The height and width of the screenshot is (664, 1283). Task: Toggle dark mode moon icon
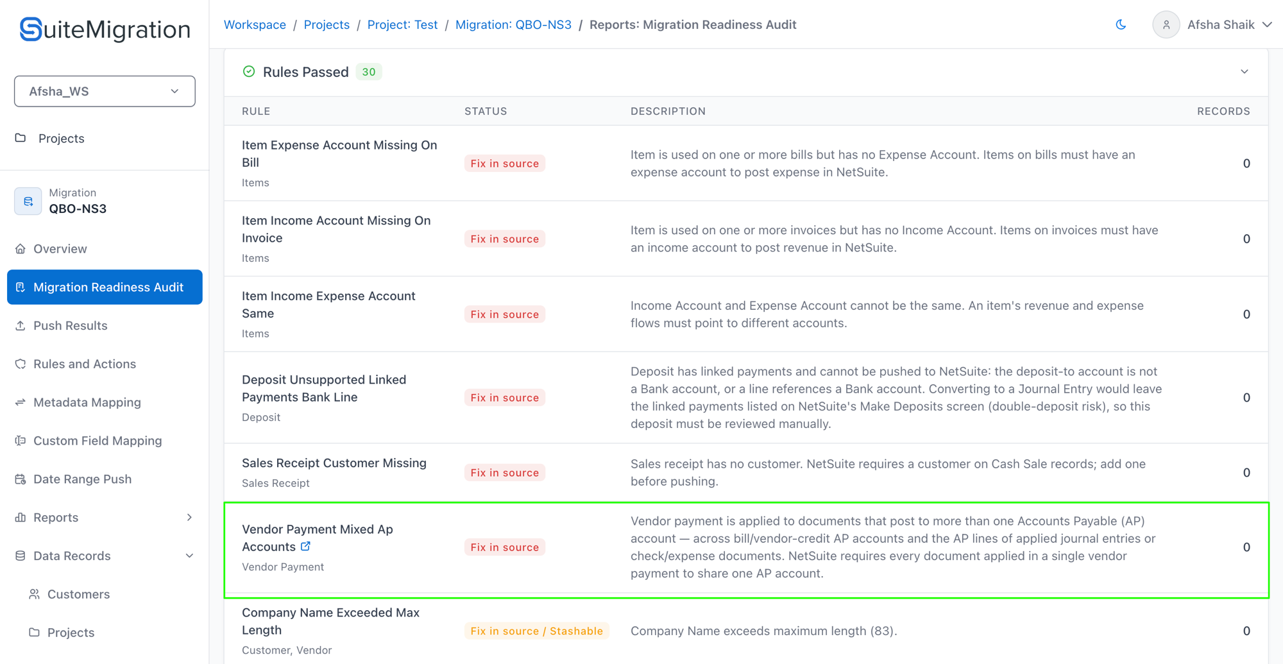(x=1121, y=24)
